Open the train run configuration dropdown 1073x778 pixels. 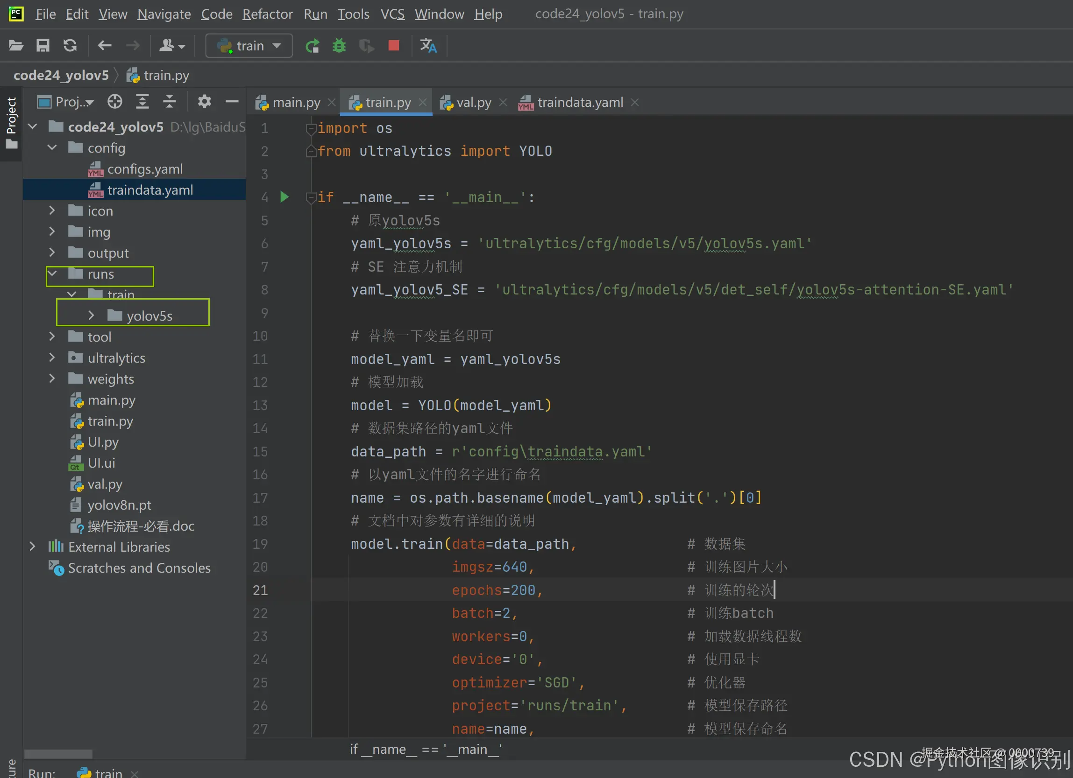[x=249, y=46]
